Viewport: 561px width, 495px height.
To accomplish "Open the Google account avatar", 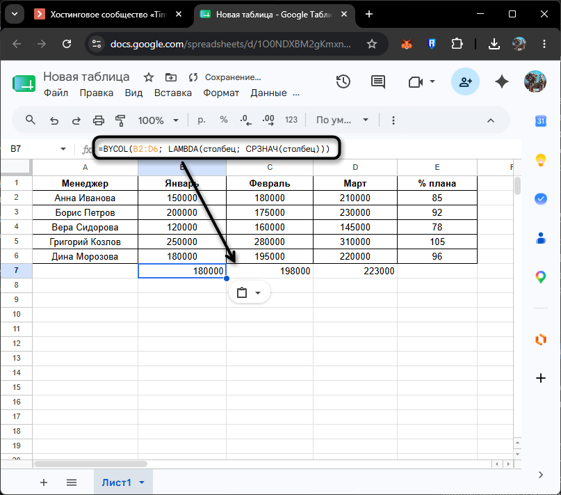I will coord(535,81).
